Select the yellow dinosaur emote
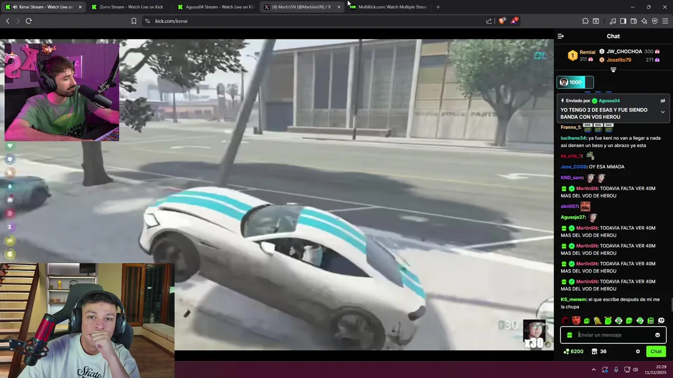The width and height of the screenshot is (673, 378). tap(597, 321)
